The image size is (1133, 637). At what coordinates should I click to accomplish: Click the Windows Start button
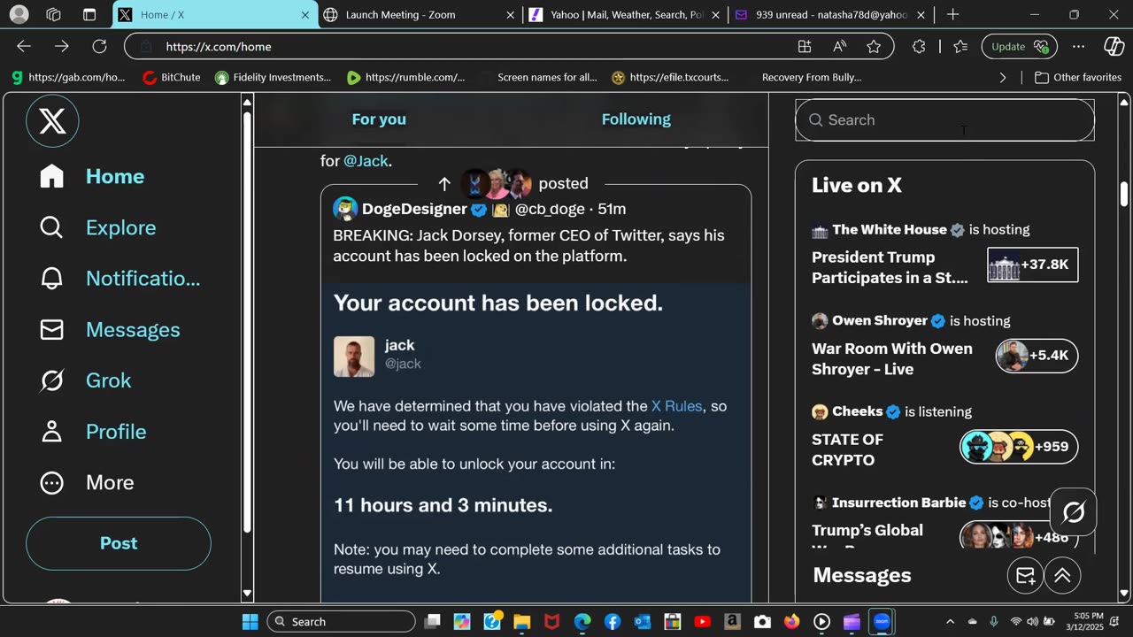click(250, 621)
